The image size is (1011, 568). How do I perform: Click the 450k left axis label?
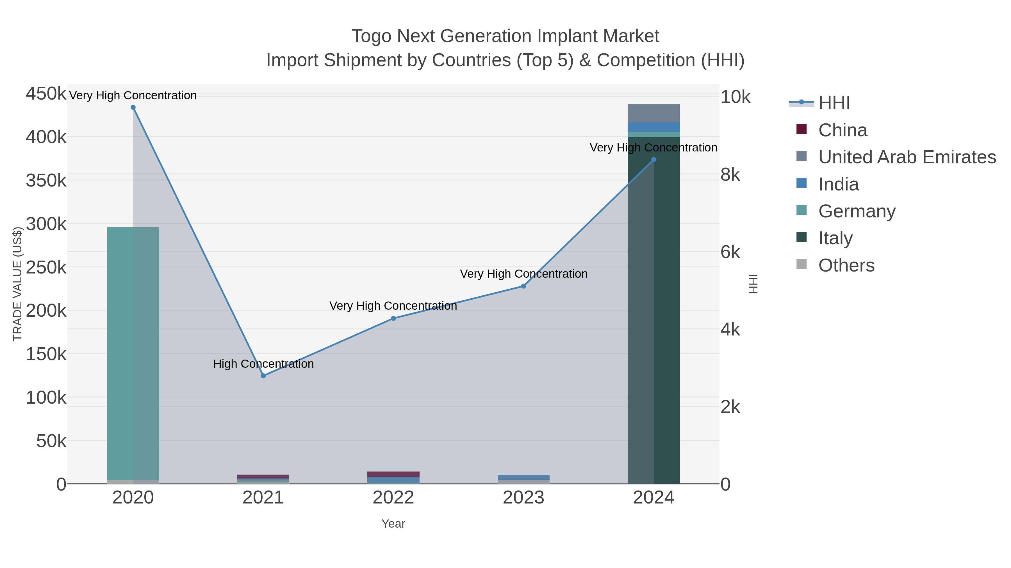(46, 94)
